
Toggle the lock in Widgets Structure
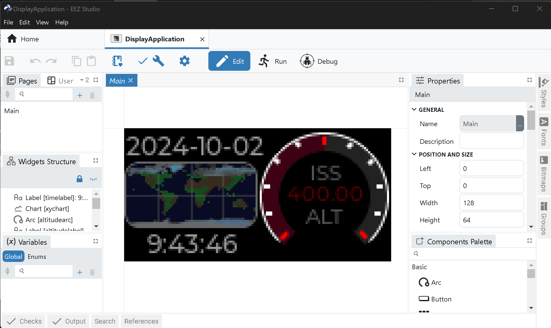tap(80, 179)
